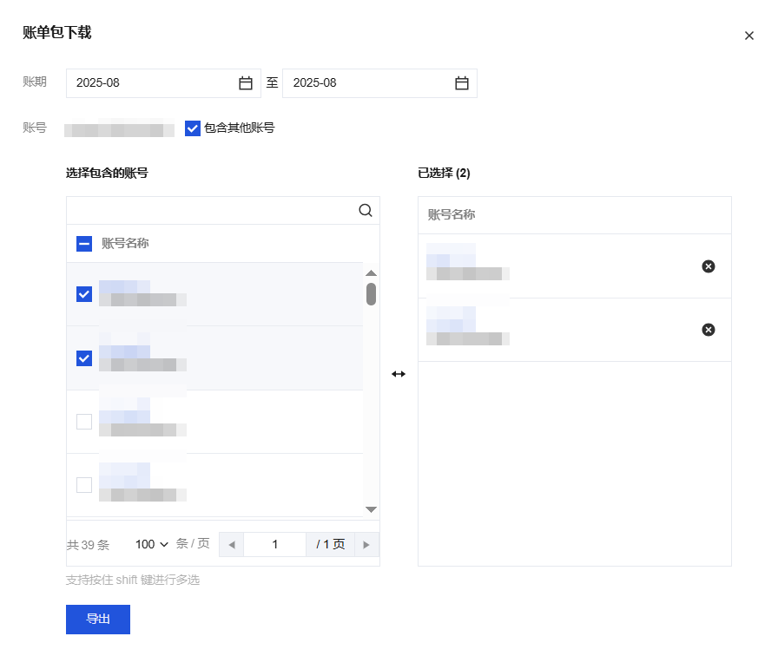Open the 100 条/页 page size dropdown
The height and width of the screenshot is (656, 778).
152,545
